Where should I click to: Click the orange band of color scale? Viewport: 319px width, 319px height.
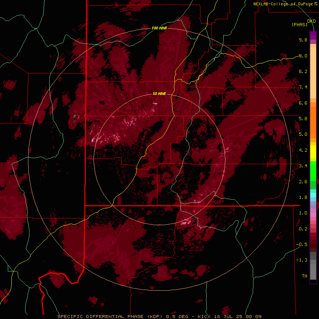[x=313, y=122]
